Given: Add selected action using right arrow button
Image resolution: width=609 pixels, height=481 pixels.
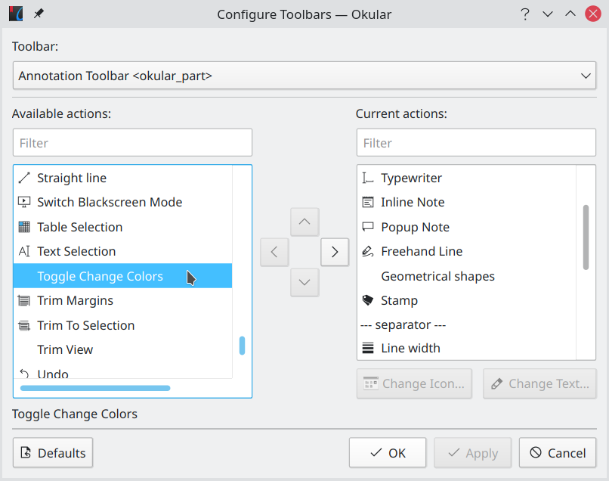Looking at the screenshot, I should point(335,252).
